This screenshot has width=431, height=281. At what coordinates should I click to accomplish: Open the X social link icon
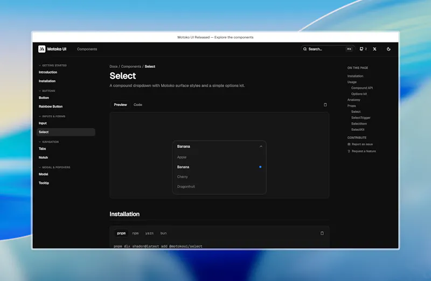click(374, 49)
